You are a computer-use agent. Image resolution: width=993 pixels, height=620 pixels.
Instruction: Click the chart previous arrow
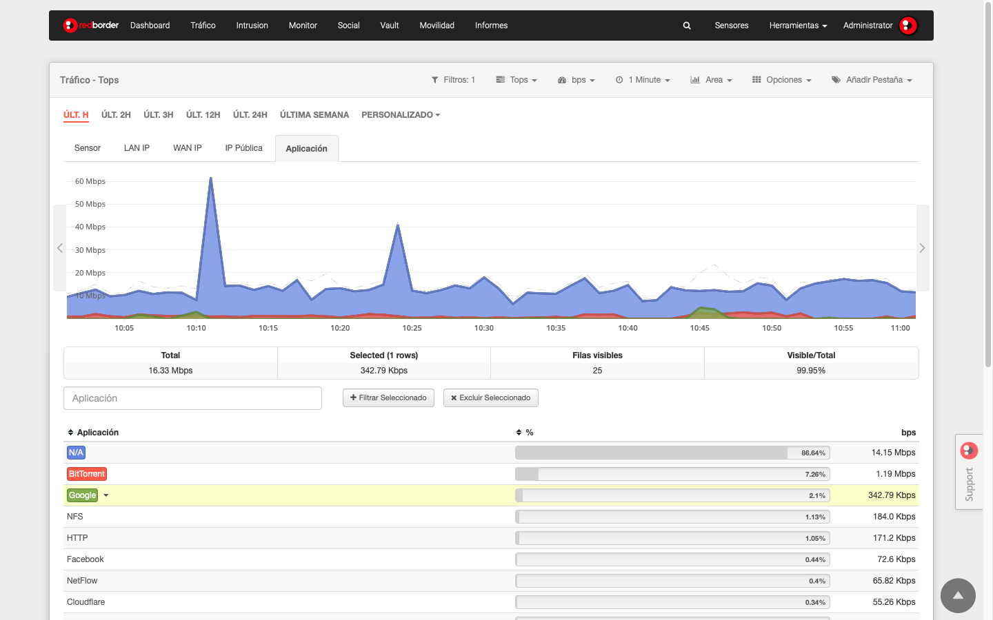(60, 248)
